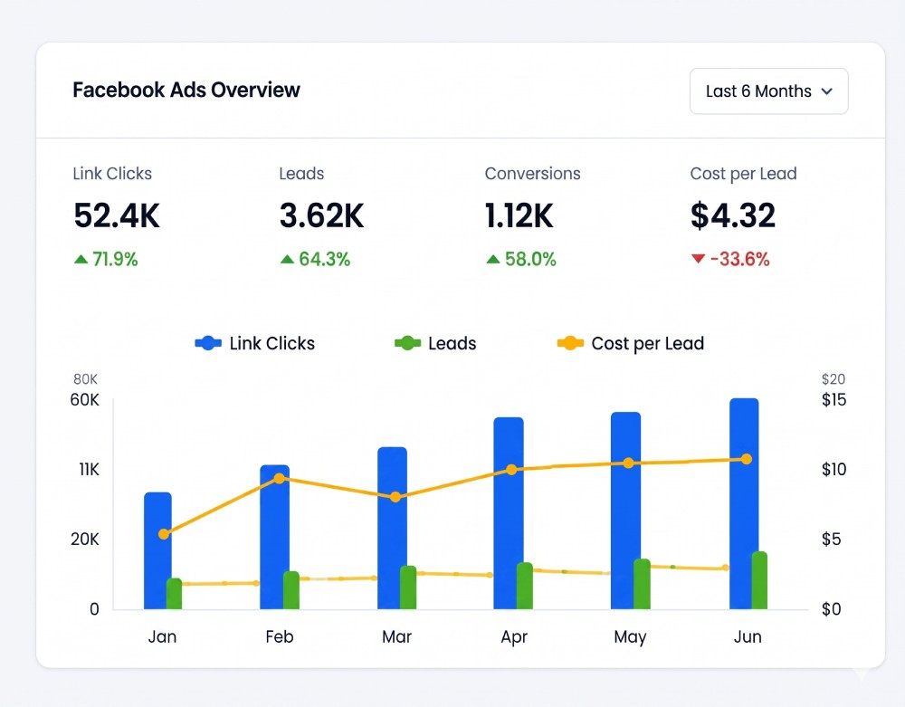Click the 64.3% increase indicator
905x707 pixels.
point(315,260)
